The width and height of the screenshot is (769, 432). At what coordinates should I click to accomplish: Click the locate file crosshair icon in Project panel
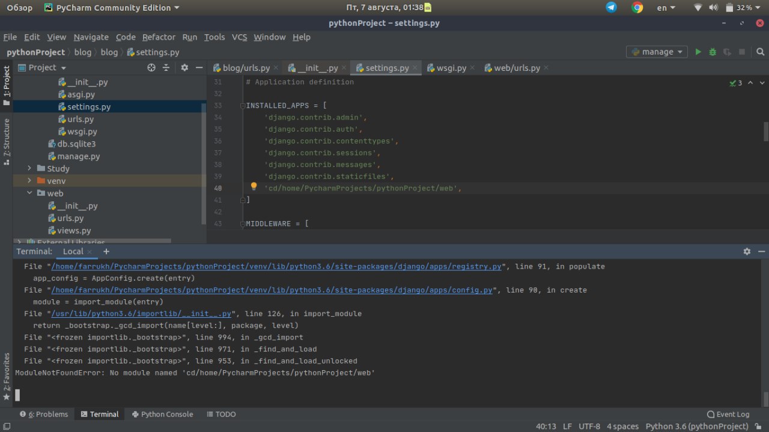tap(151, 68)
